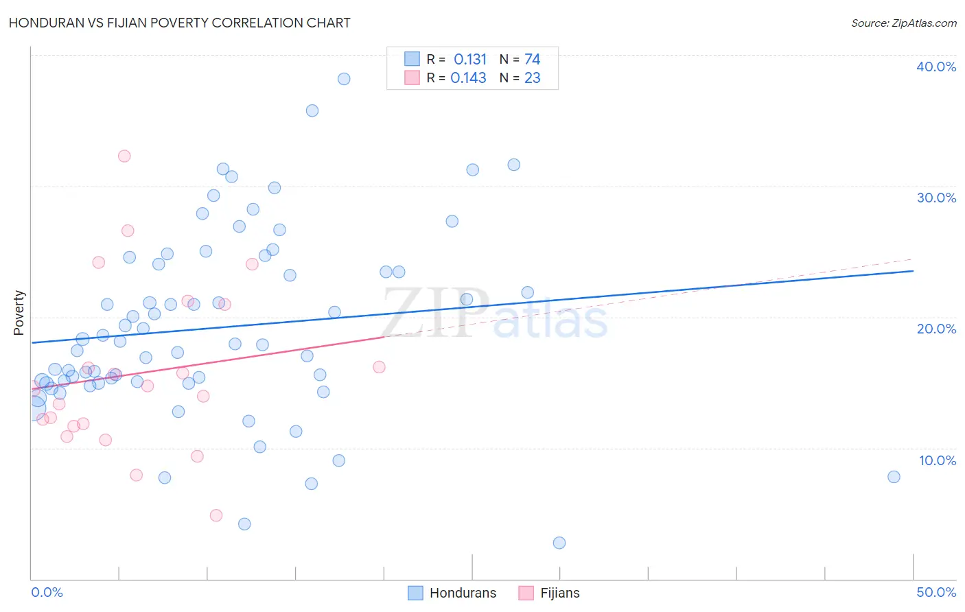Select the Fijians legend label
This screenshot has width=965, height=612.
click(x=560, y=593)
